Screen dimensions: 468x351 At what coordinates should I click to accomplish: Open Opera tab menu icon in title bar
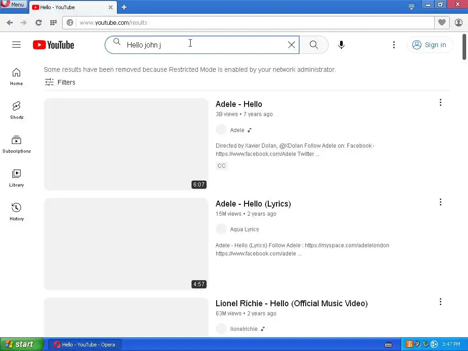[411, 7]
